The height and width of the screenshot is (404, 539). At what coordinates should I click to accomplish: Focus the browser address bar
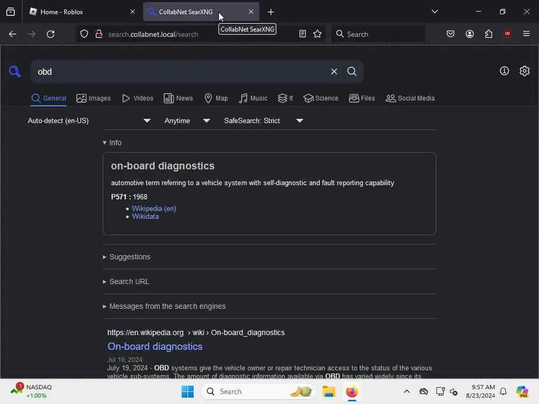coord(201,34)
